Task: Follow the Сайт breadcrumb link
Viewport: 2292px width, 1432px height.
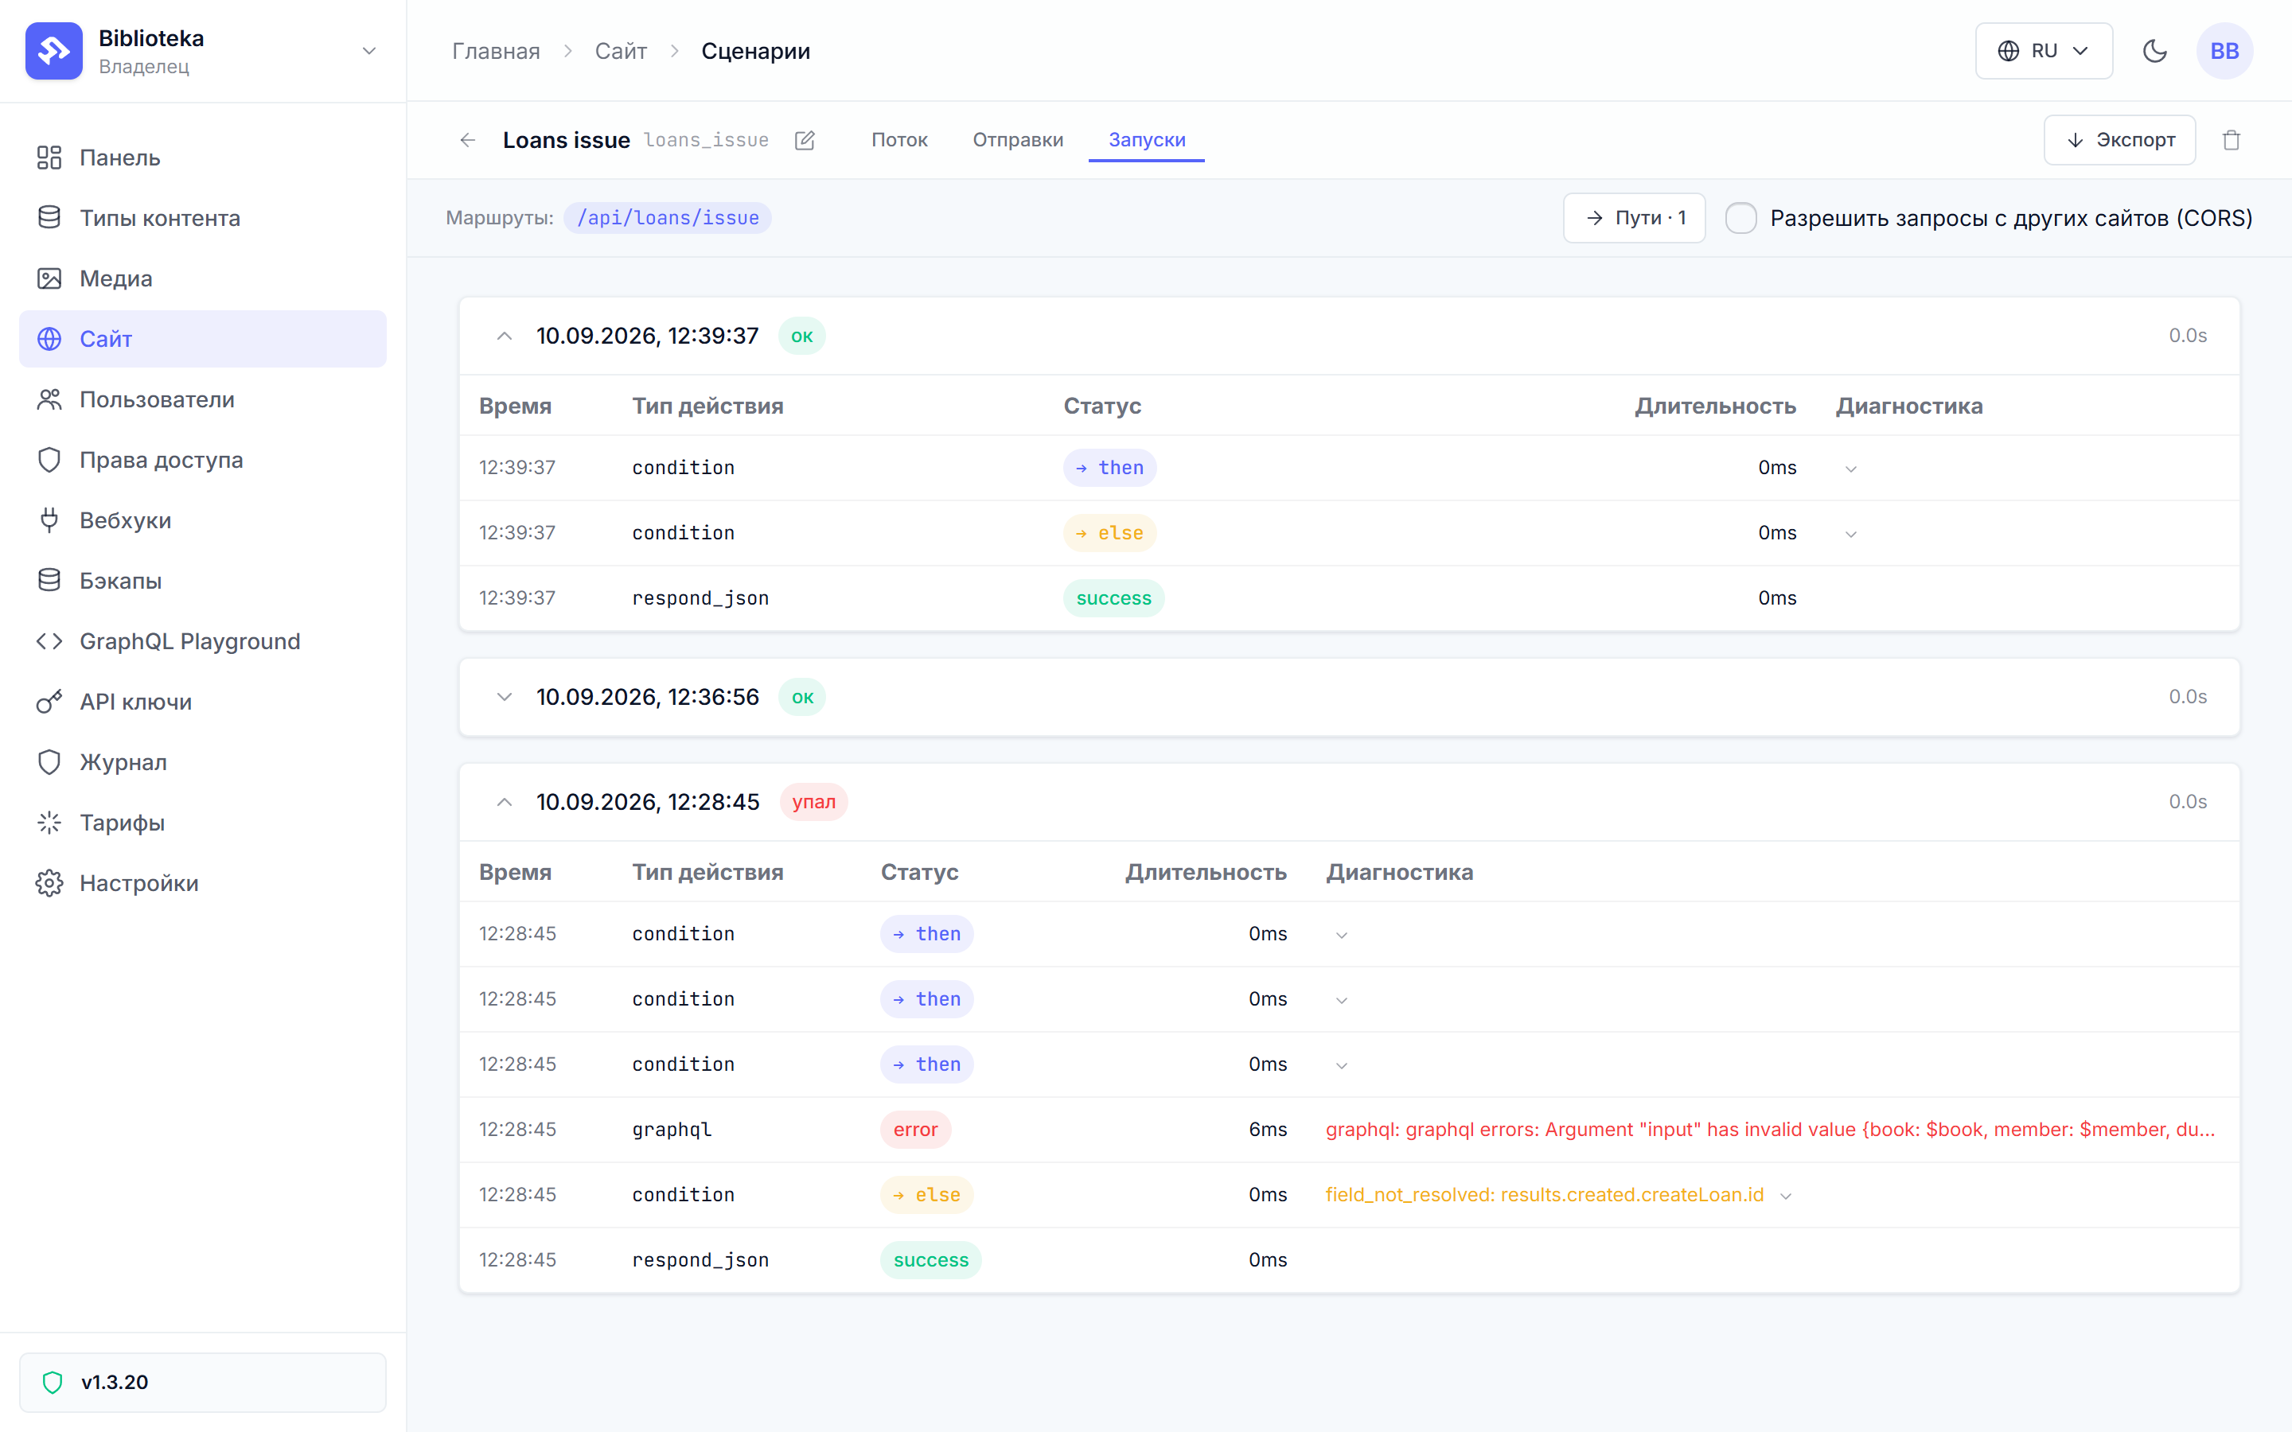Action: (621, 51)
